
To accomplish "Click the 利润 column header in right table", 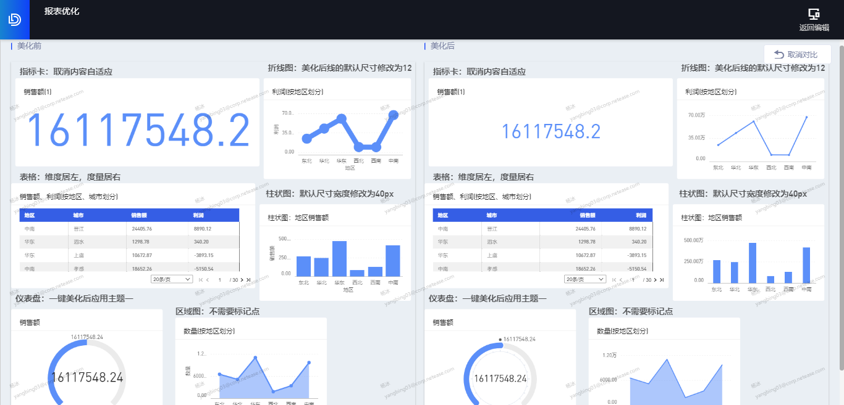I will coord(641,216).
